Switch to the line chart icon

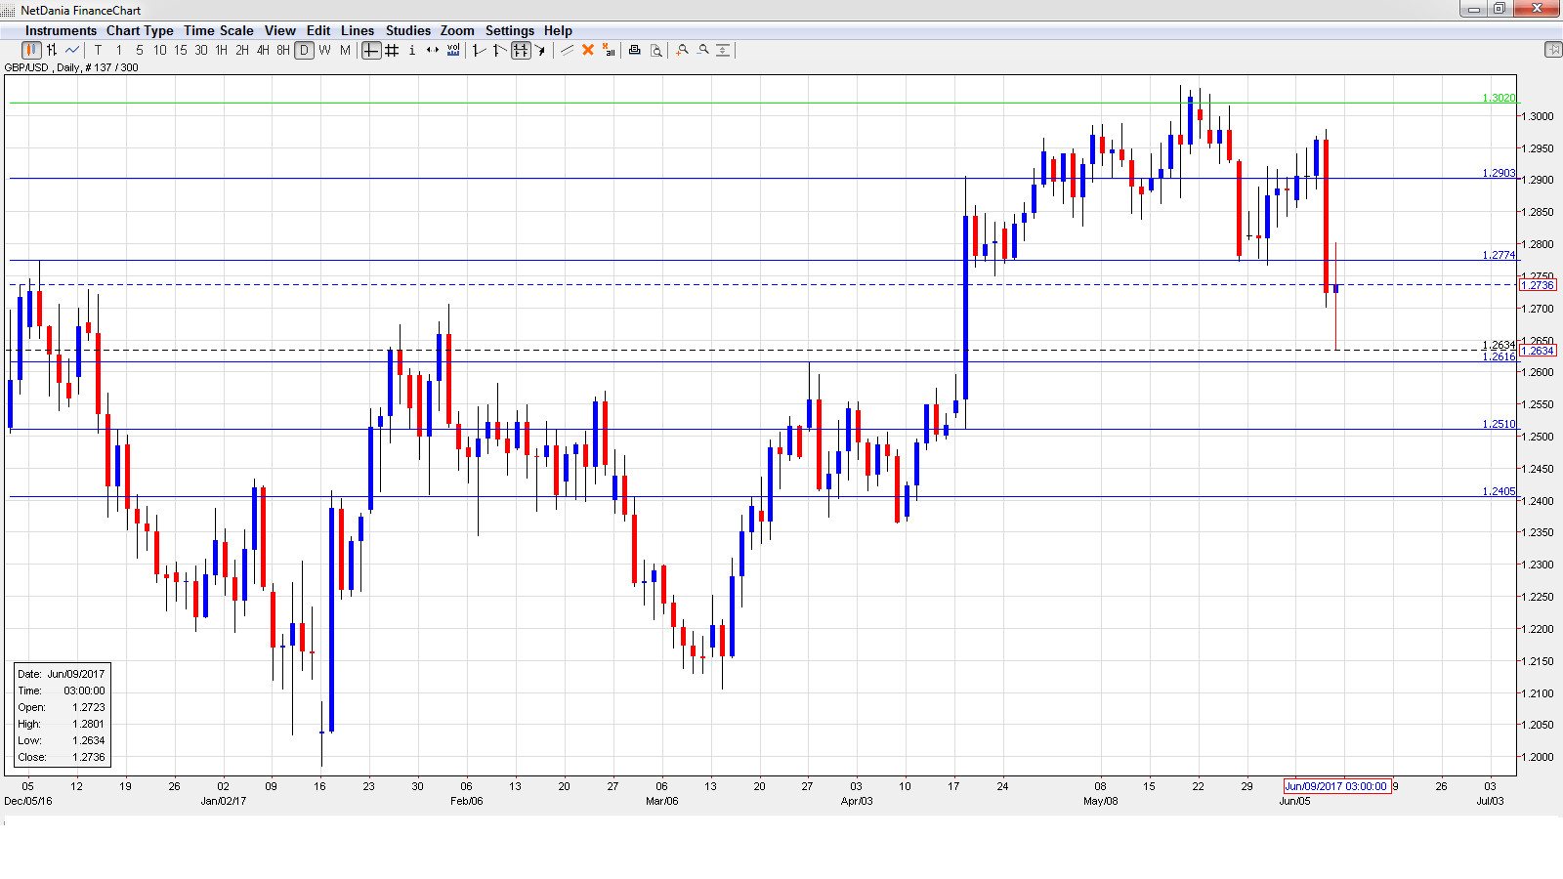[x=72, y=50]
